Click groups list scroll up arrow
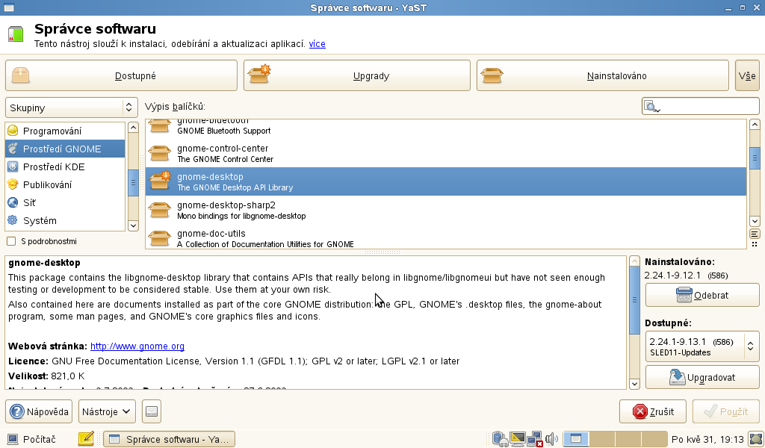Screen dimensions: 765x448 point(133,127)
